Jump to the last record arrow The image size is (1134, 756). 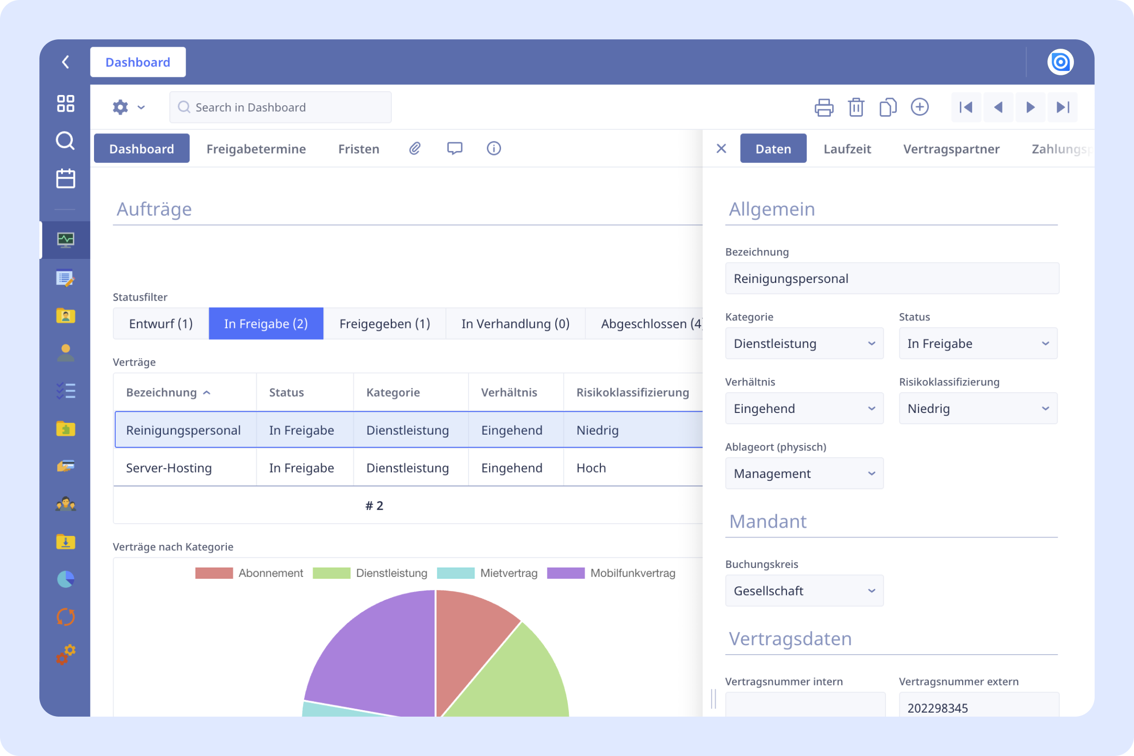(x=1063, y=107)
